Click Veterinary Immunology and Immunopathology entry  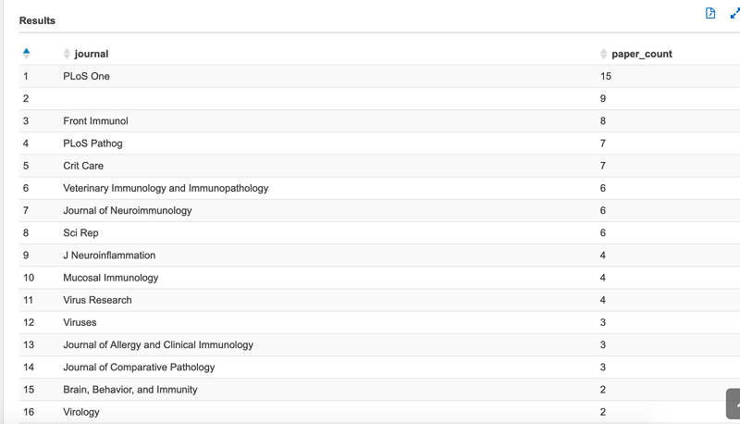click(x=166, y=188)
